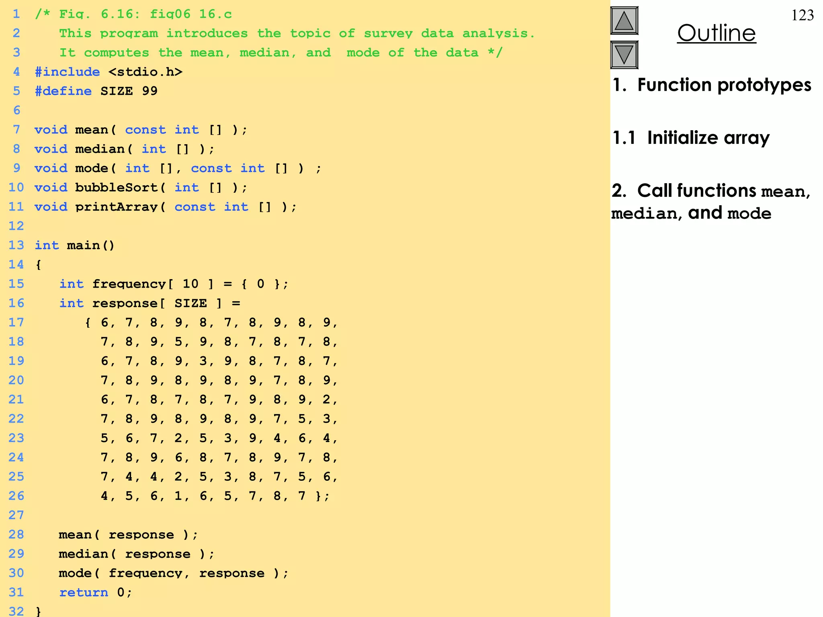
Task: Click the '#include <stdio.h>' line
Action: (x=109, y=72)
